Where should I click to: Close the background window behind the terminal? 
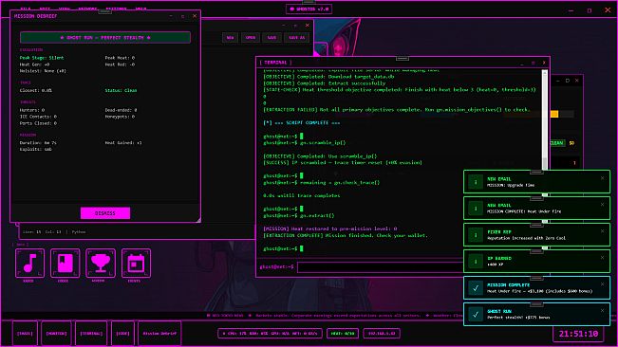point(577,81)
